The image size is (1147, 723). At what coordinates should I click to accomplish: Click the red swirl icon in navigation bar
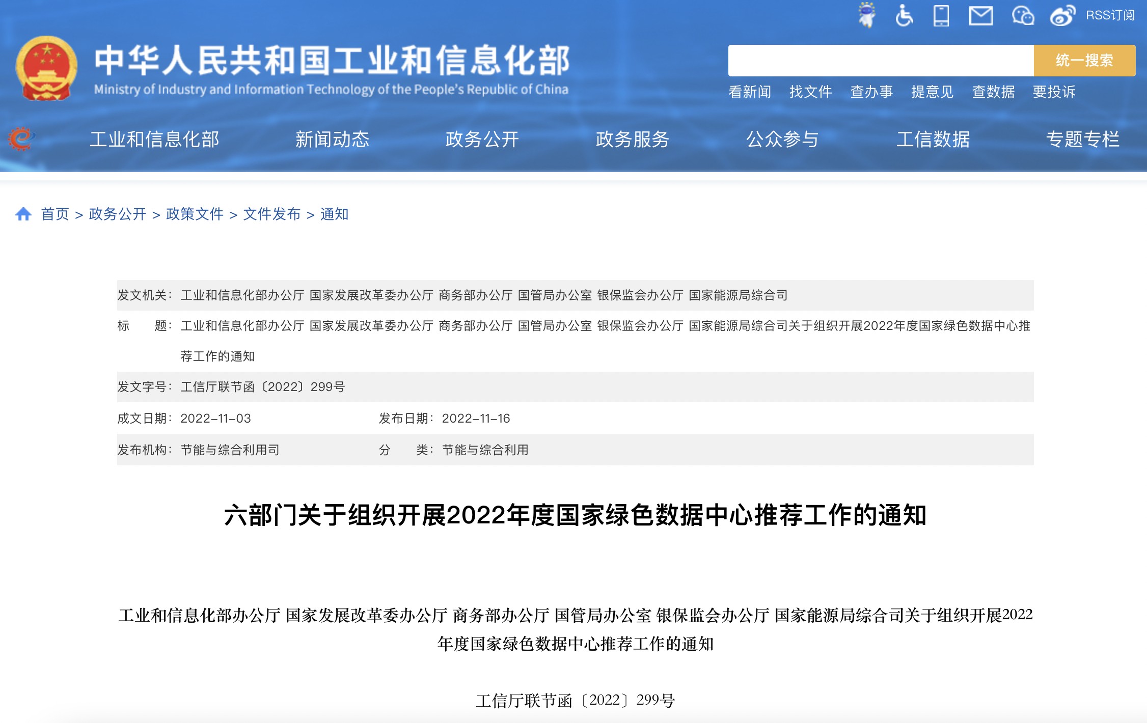(21, 139)
